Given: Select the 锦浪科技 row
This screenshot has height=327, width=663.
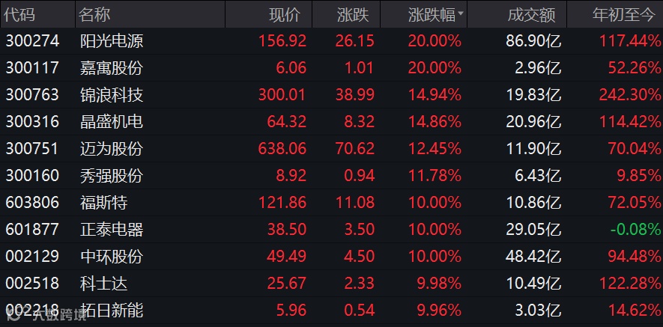Looking at the screenshot, I should 331,94.
